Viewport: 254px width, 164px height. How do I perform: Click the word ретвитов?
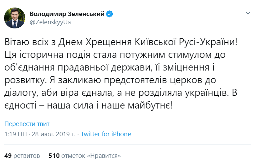coord(27,155)
